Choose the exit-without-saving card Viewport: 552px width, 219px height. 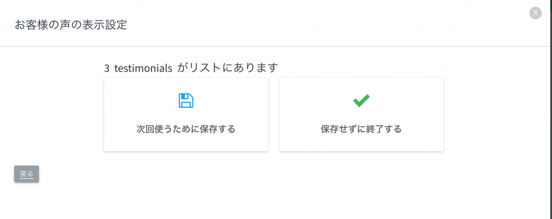pyautogui.click(x=361, y=114)
